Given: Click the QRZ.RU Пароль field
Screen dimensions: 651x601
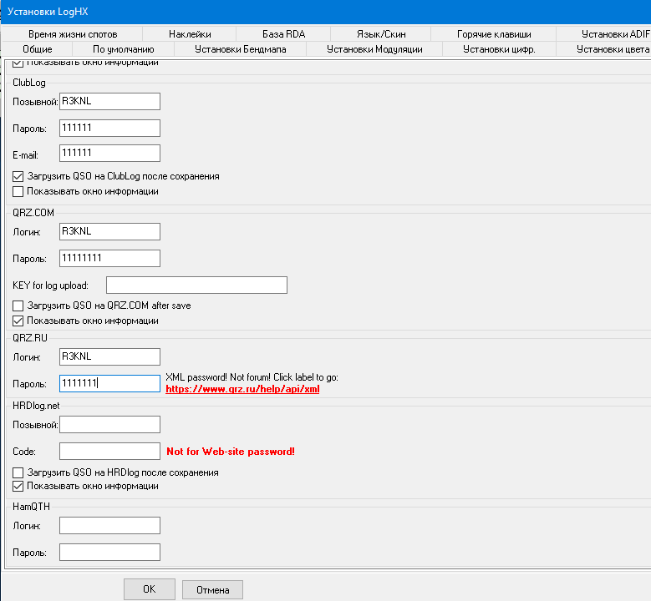Looking at the screenshot, I should coord(109,383).
